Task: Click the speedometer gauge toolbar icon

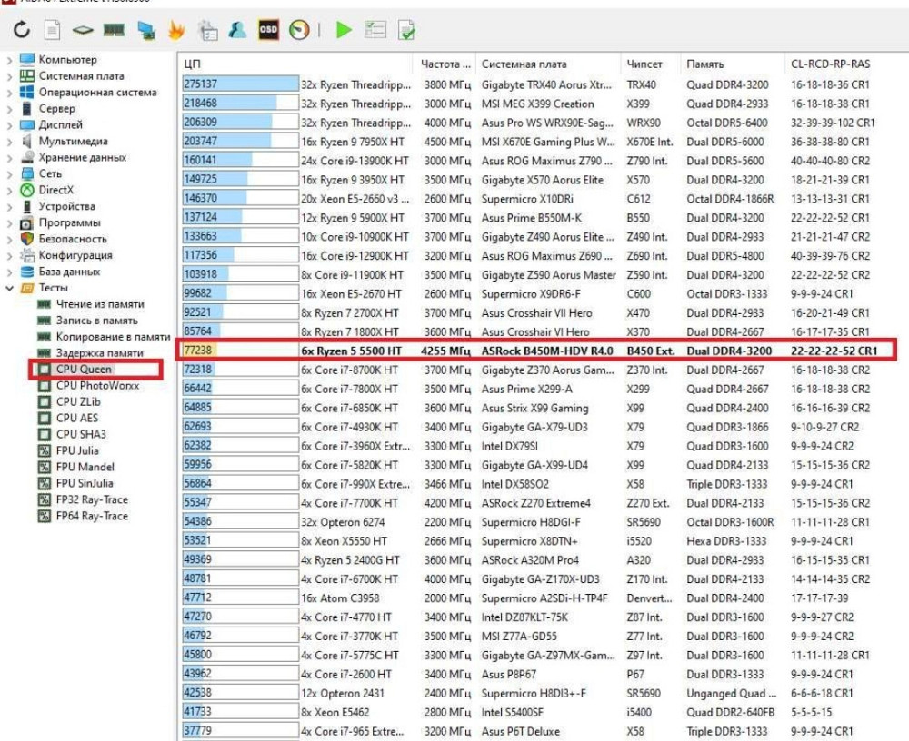Action: (x=299, y=31)
